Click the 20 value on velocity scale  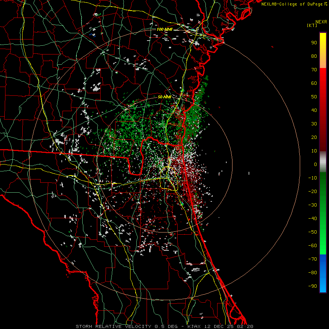(x=314, y=137)
